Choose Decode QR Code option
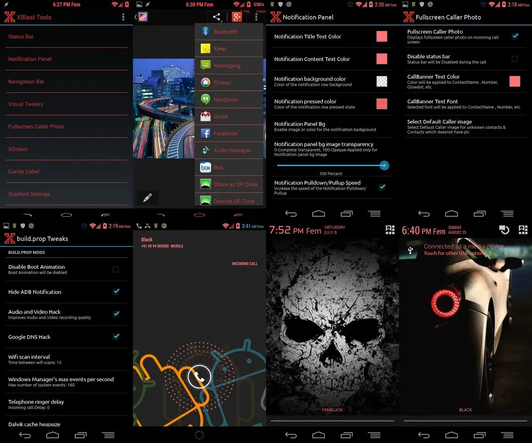Screen dimensions: 532x443 click(229, 201)
